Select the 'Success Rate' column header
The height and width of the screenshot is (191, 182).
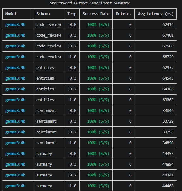tap(96, 14)
